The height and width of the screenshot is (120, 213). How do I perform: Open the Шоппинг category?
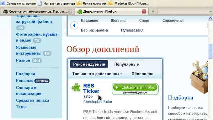(118, 21)
